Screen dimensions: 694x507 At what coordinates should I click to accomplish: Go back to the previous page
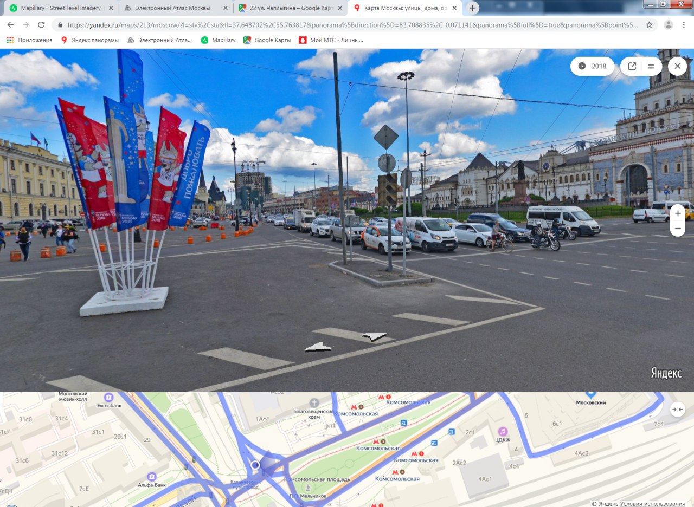(x=10, y=25)
